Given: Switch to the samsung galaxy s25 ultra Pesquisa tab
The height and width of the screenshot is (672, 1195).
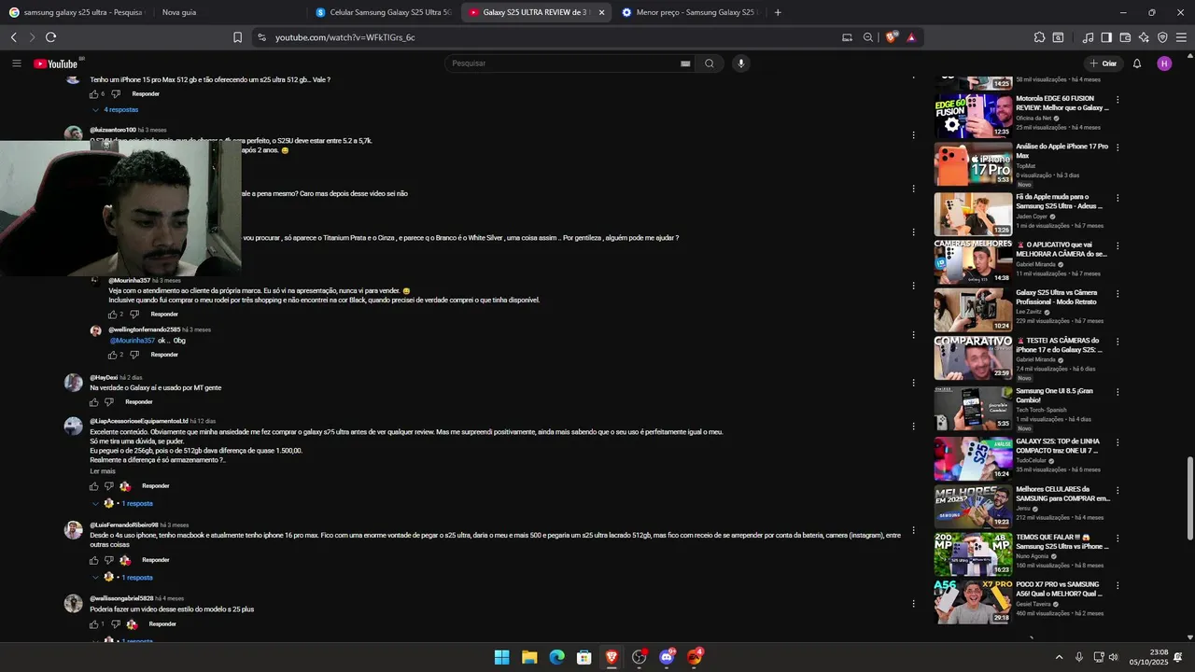Looking at the screenshot, I should pos(77,12).
